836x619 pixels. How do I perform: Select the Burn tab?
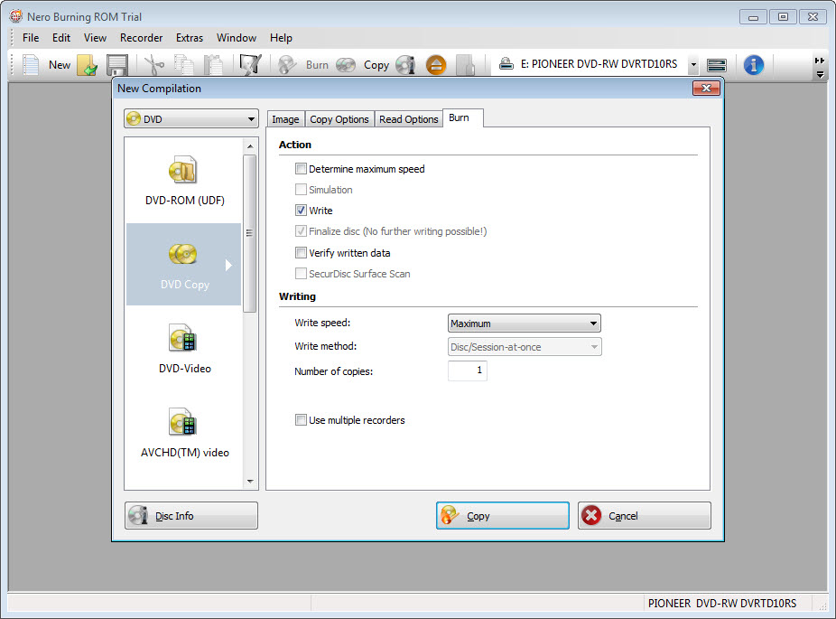click(463, 118)
